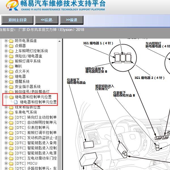
Task: Expand the [DTC] MICU node
Action: click(x=6, y=163)
